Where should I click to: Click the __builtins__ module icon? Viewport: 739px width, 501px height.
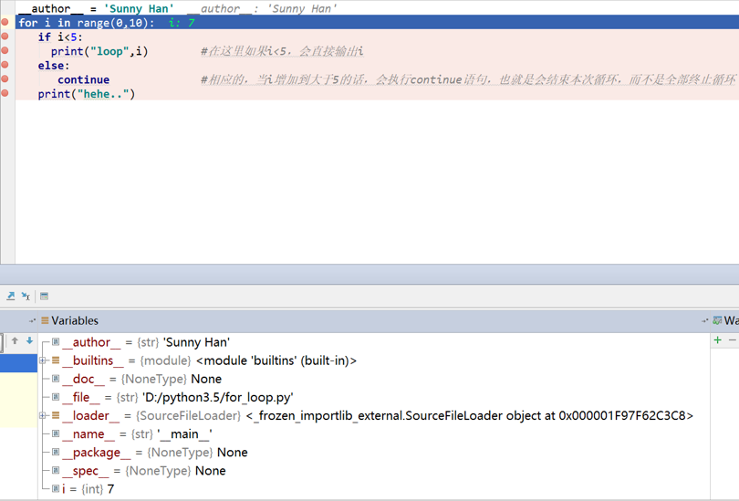click(x=56, y=360)
